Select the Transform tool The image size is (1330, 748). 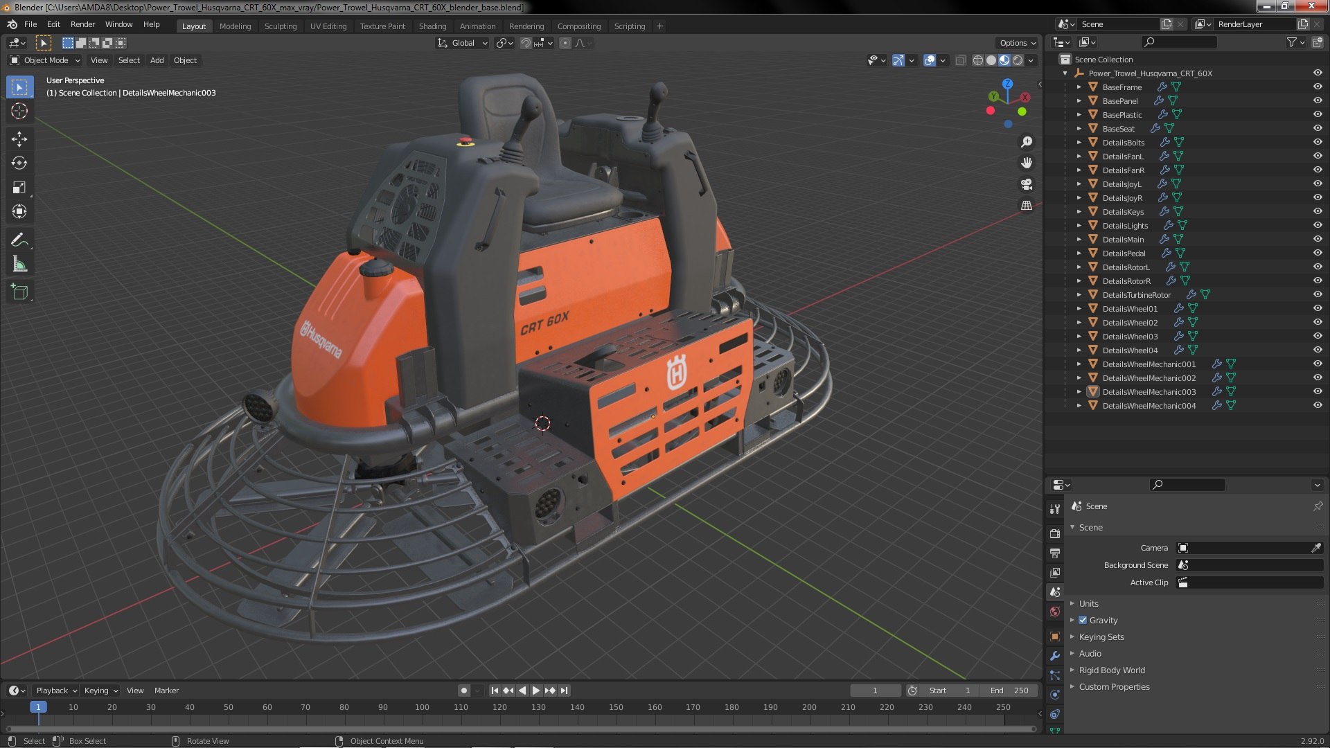[x=19, y=212]
